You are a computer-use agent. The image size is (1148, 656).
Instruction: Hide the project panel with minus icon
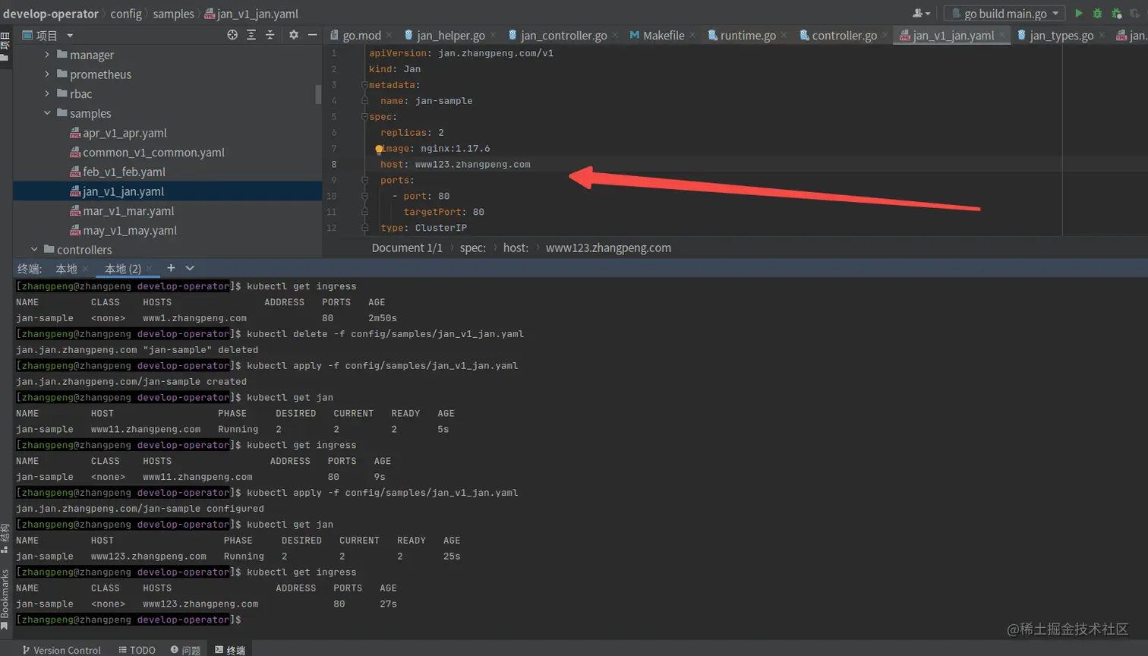click(312, 35)
